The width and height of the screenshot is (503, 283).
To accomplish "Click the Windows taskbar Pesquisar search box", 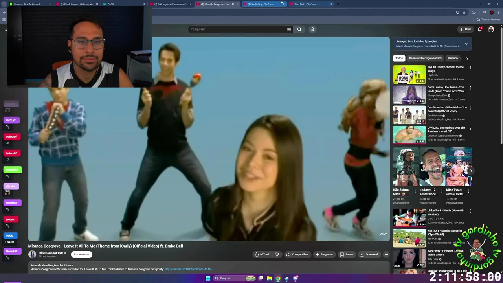I will click(x=235, y=278).
